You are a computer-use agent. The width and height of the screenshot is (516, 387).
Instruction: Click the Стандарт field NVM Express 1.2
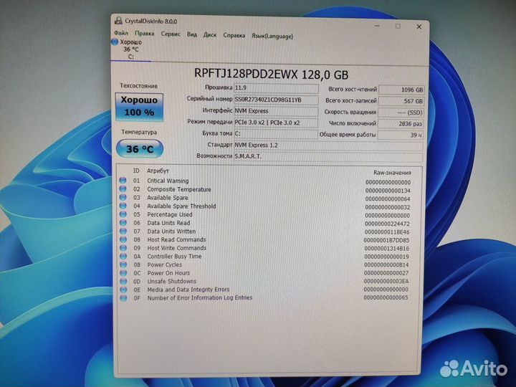[x=328, y=145]
